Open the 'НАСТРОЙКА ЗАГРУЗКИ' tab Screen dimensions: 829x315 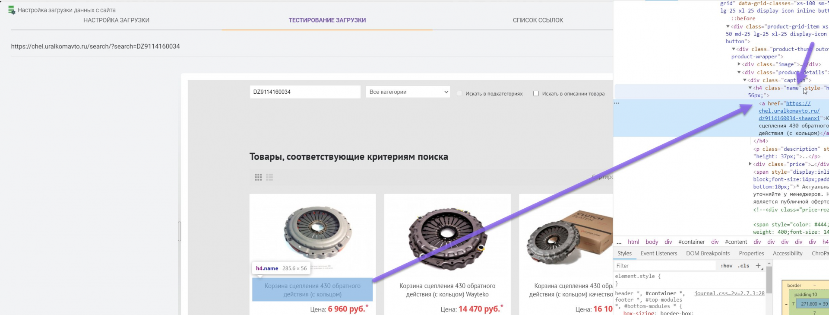[x=116, y=20]
